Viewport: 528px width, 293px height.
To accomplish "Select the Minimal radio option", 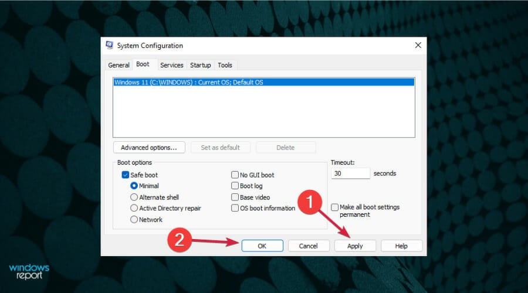I will 134,186.
